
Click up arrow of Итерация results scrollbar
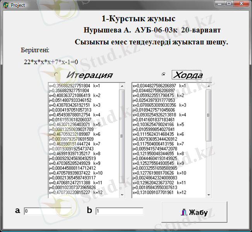tap(122, 86)
